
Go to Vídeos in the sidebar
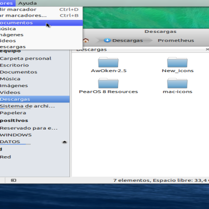(x=35, y=92)
